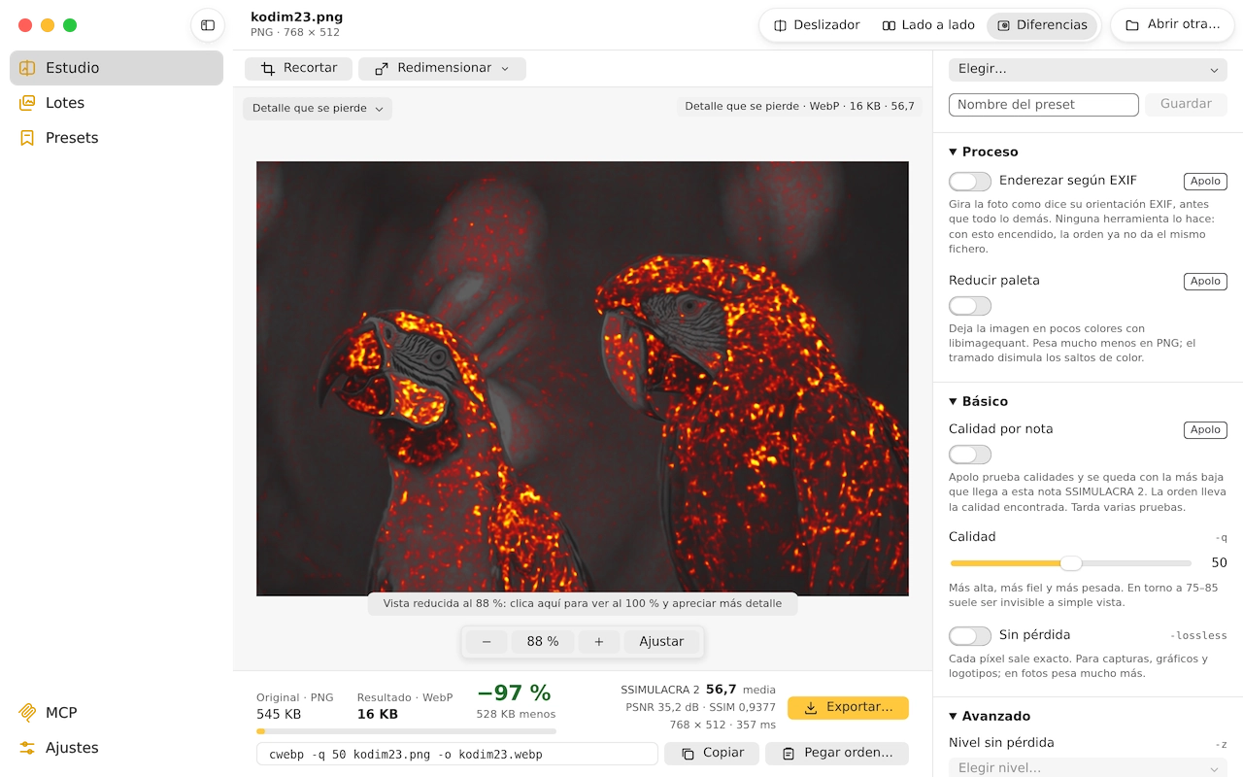
Task: Click the MCP icon in sidebar
Action: click(x=27, y=713)
